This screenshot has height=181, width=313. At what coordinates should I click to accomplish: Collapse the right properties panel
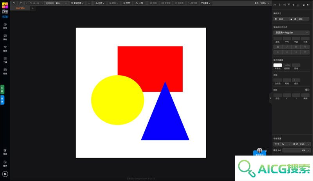pos(270,98)
